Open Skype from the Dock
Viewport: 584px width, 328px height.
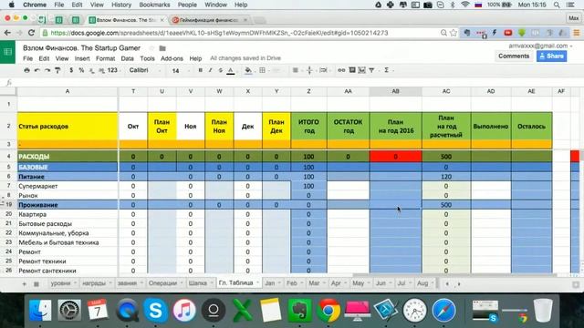tap(155, 310)
